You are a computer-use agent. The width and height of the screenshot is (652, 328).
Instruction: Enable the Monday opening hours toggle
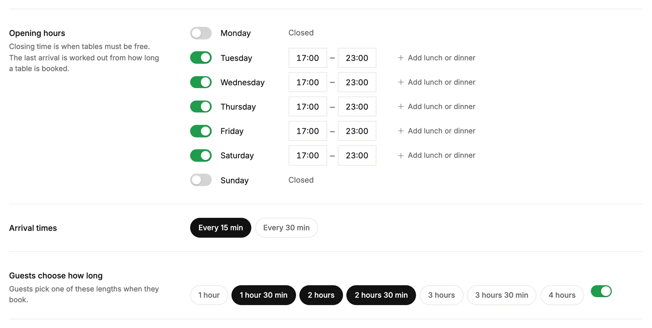(201, 33)
